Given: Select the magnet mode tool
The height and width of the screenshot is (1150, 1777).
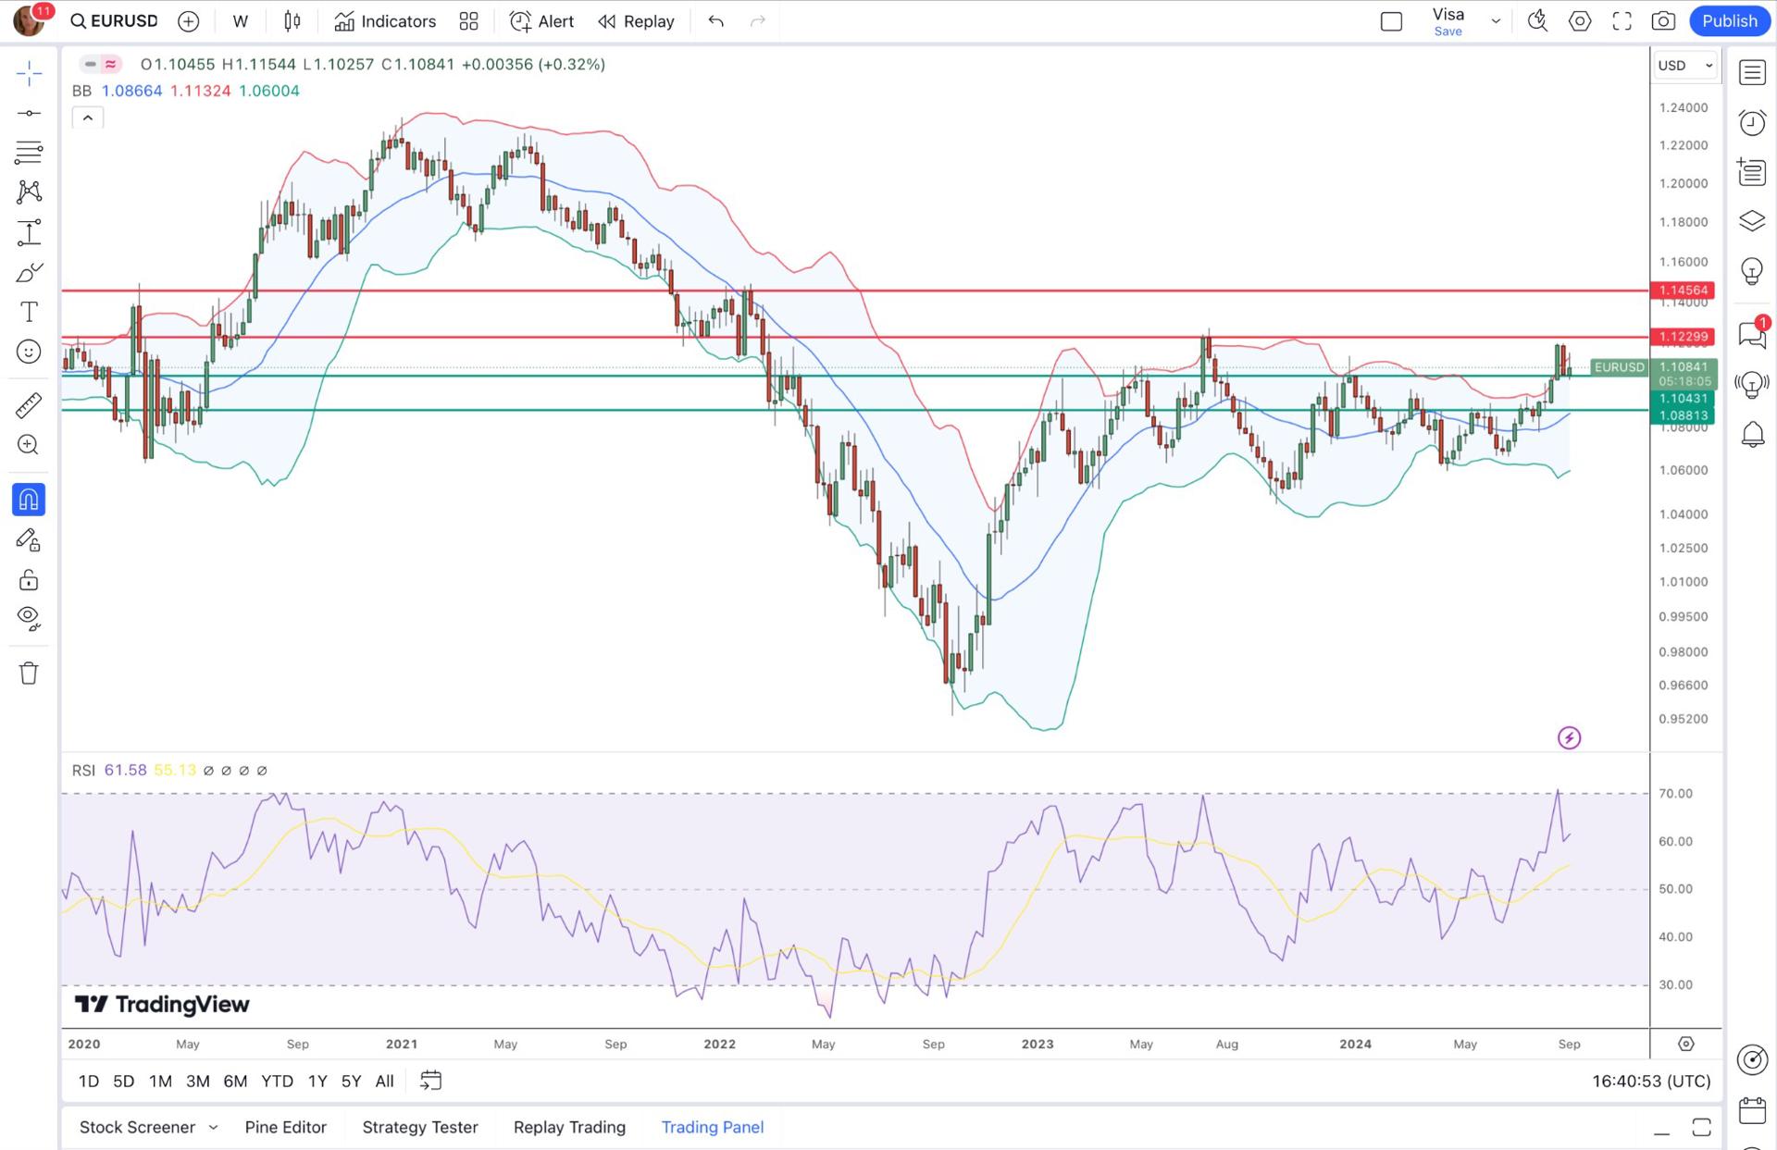Looking at the screenshot, I should pyautogui.click(x=28, y=499).
